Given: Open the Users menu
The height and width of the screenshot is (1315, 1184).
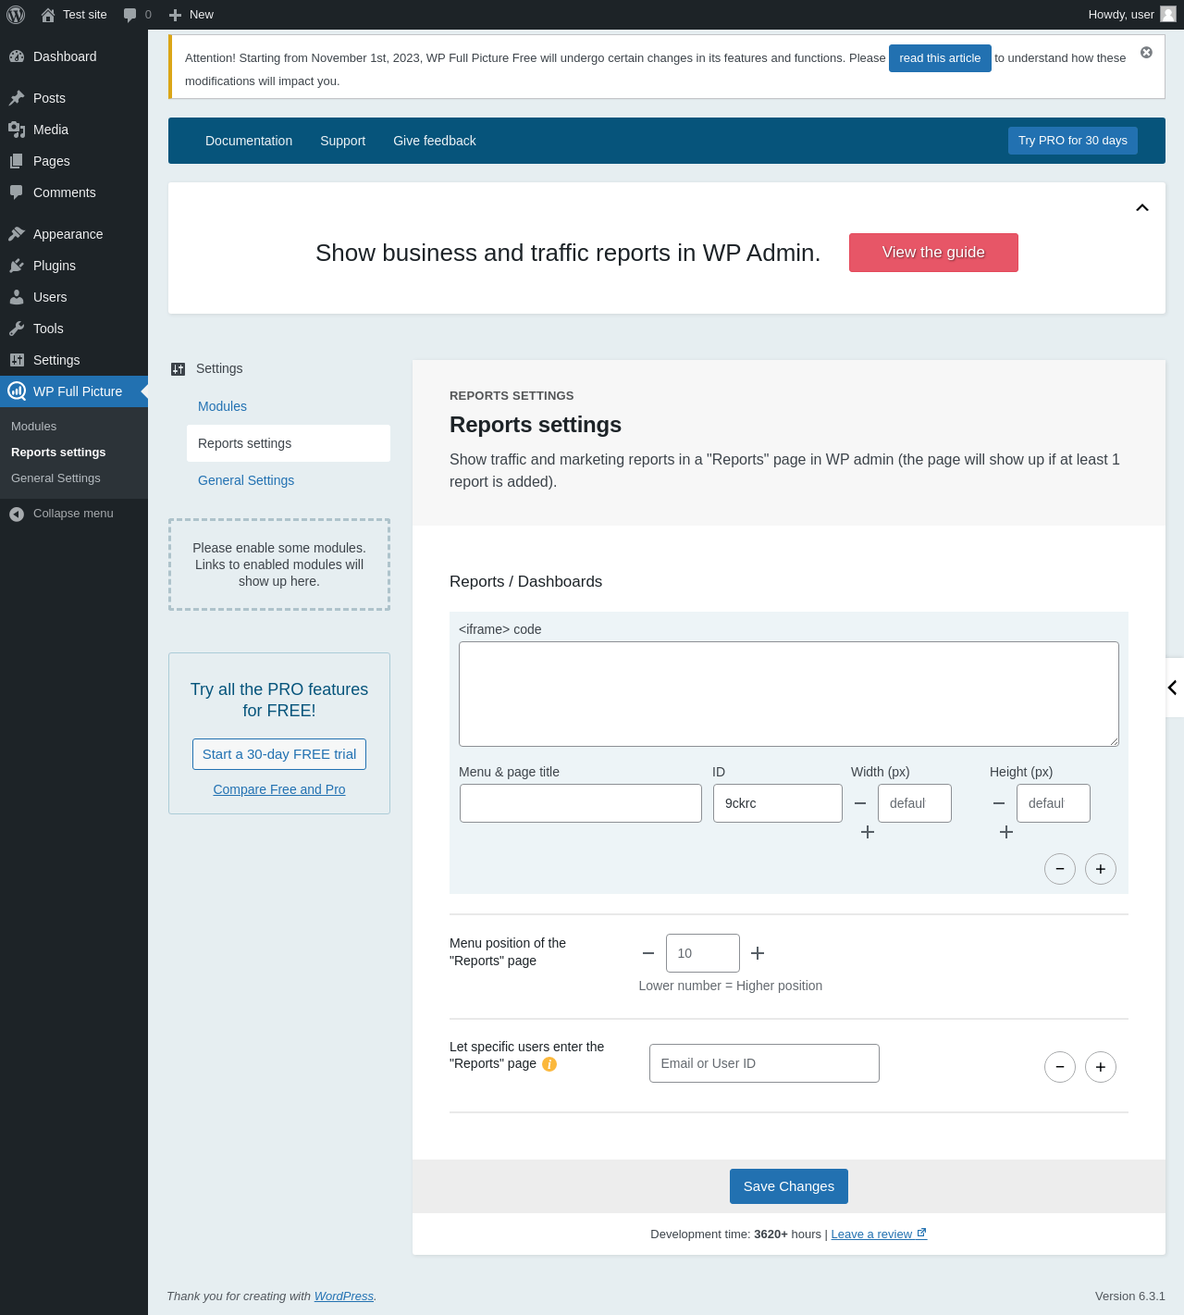Looking at the screenshot, I should coord(74,297).
